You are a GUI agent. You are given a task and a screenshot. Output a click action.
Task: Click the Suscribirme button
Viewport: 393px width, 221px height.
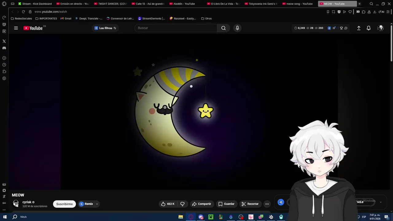pyautogui.click(x=64, y=204)
